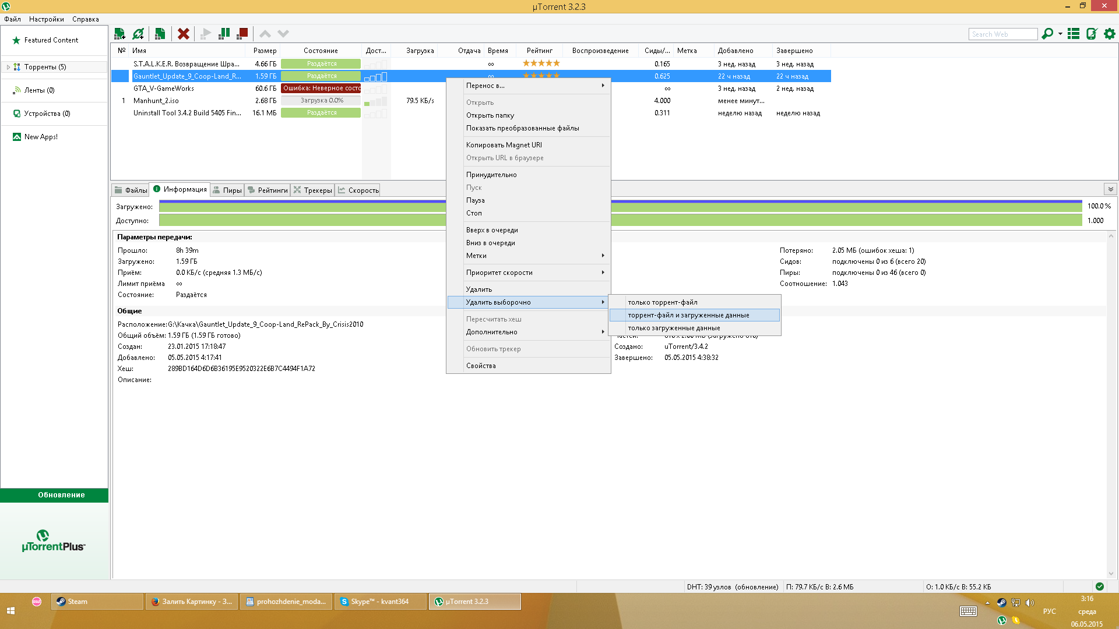Select только загруженные данные option
This screenshot has height=629, width=1119.
point(694,328)
